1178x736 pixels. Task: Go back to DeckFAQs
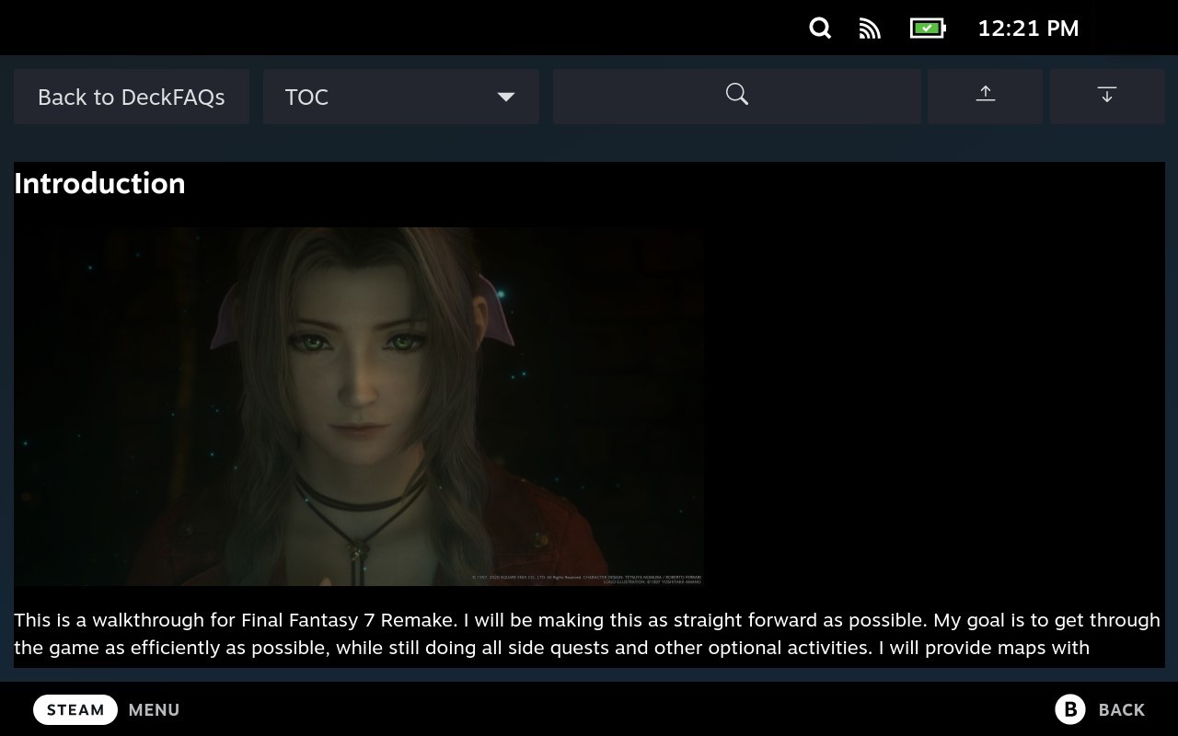(132, 97)
